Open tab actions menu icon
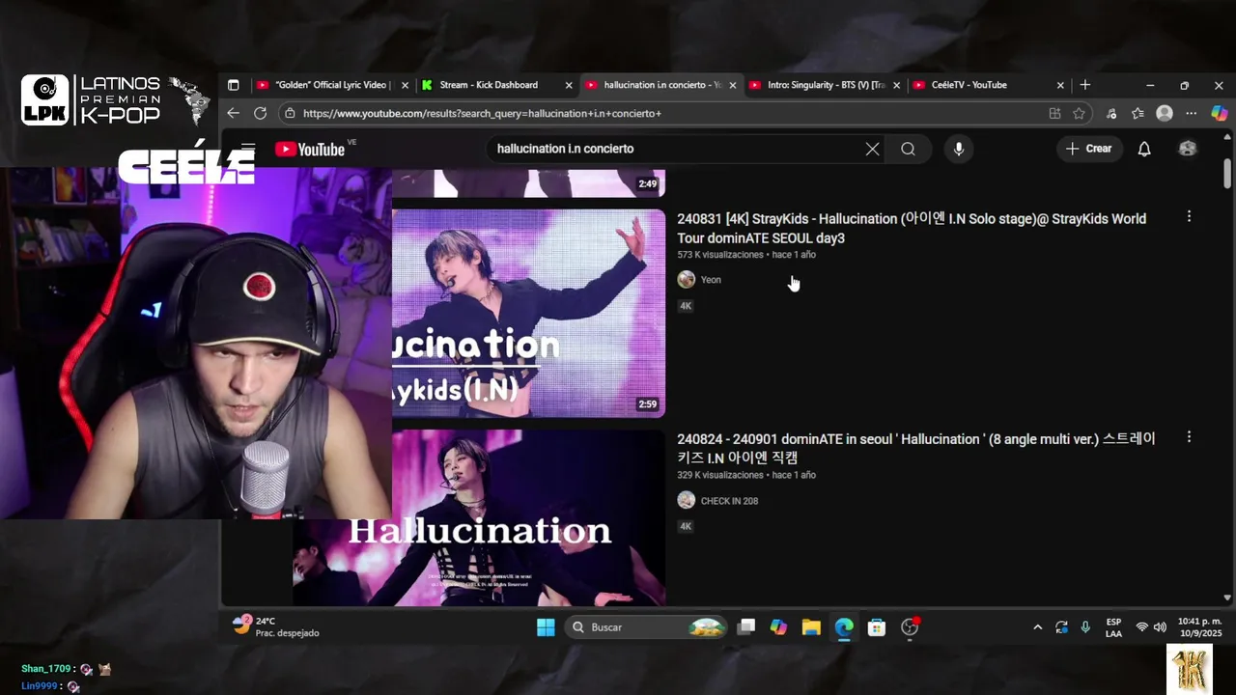 tap(233, 85)
